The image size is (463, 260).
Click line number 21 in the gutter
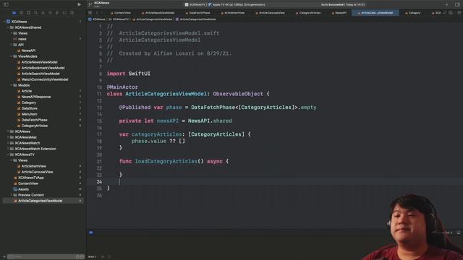pos(99,162)
